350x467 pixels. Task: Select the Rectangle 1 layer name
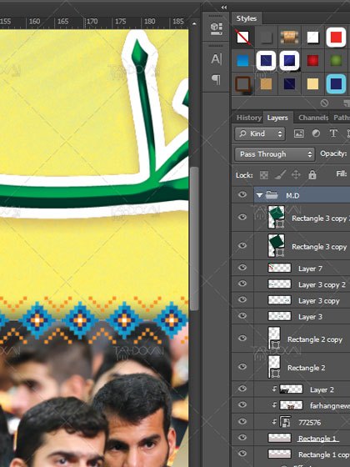click(318, 439)
